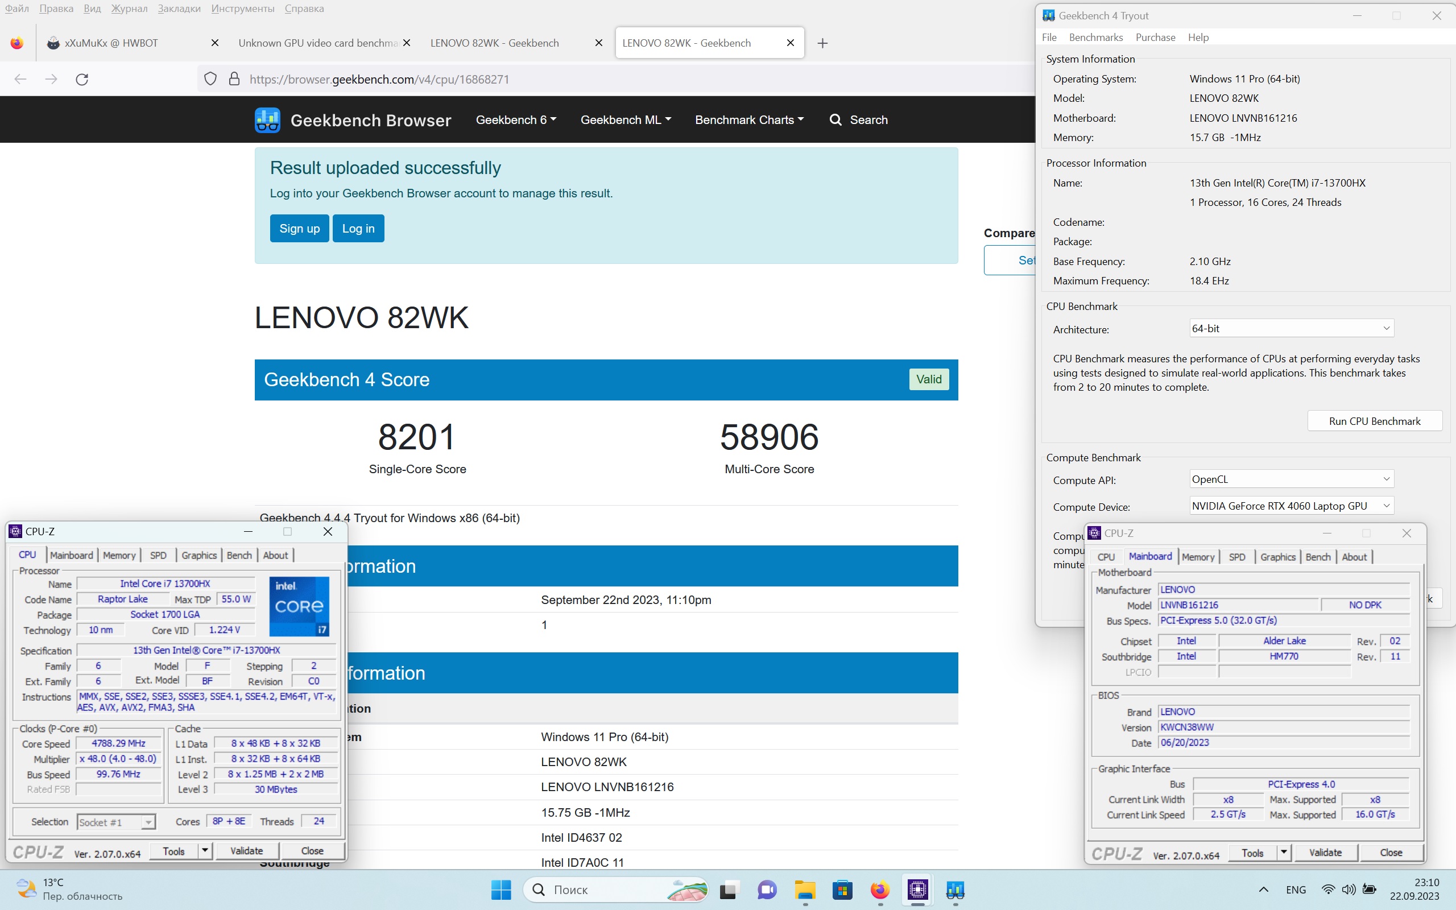1456x910 pixels.
Task: Expand the Geekbench ML dropdown menu
Action: [626, 120]
